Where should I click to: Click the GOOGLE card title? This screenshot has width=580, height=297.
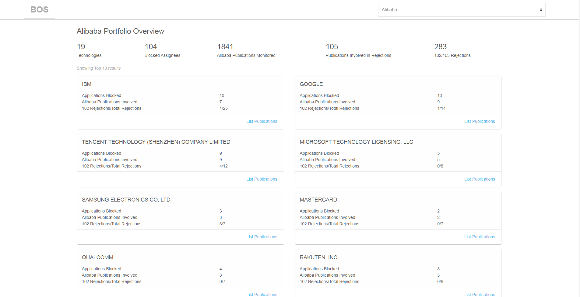coord(311,84)
